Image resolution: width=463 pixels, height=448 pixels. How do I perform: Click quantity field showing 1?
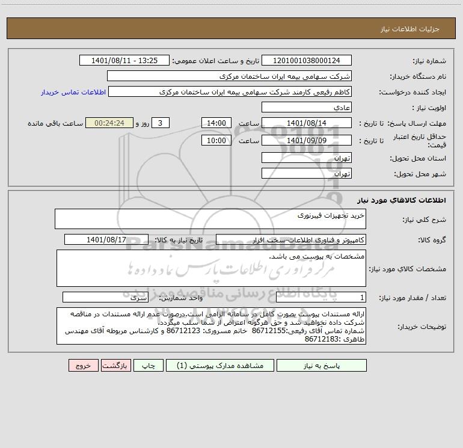pyautogui.click(x=321, y=298)
